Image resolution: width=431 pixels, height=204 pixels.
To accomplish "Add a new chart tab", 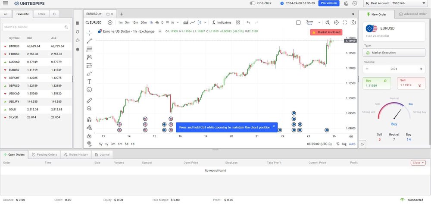I will [122, 14].
